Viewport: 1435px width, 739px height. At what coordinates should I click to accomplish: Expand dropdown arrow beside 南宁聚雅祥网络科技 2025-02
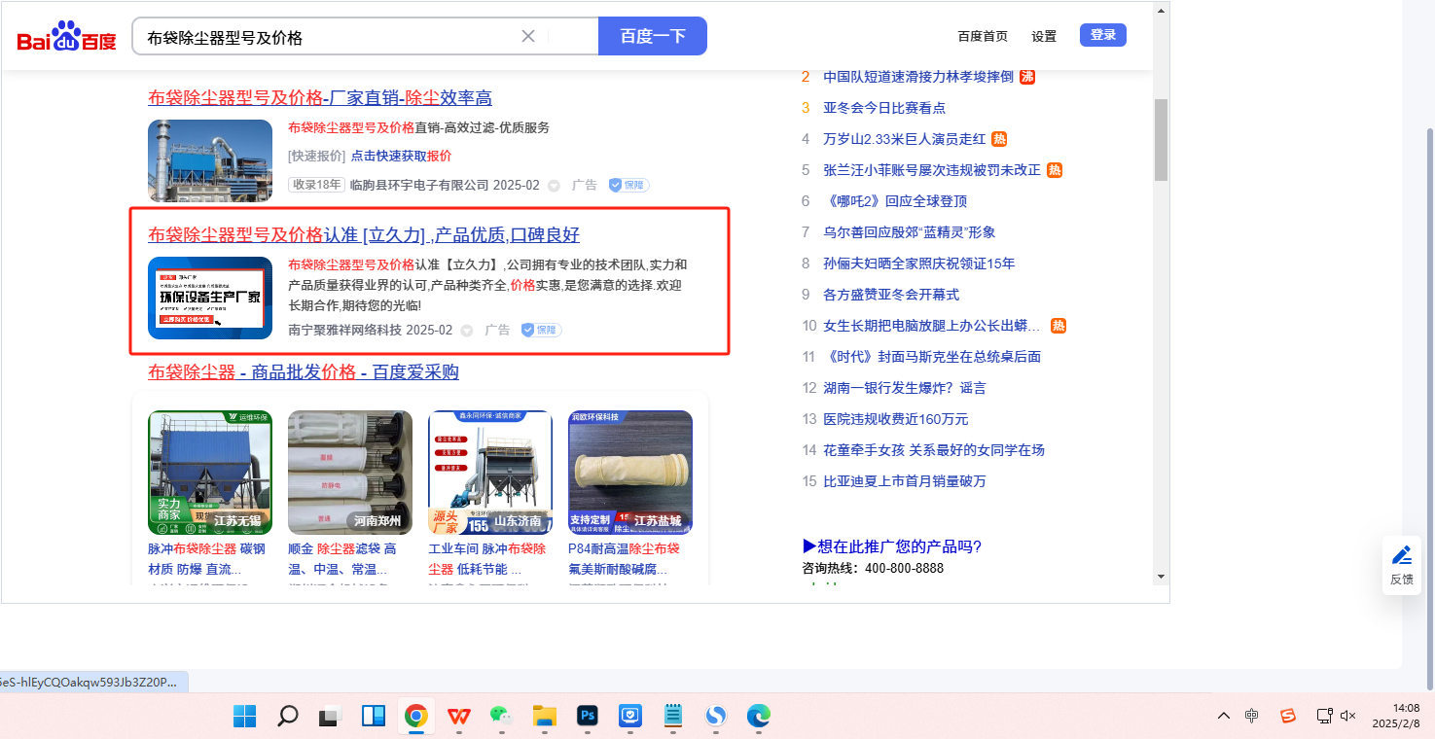pos(467,331)
